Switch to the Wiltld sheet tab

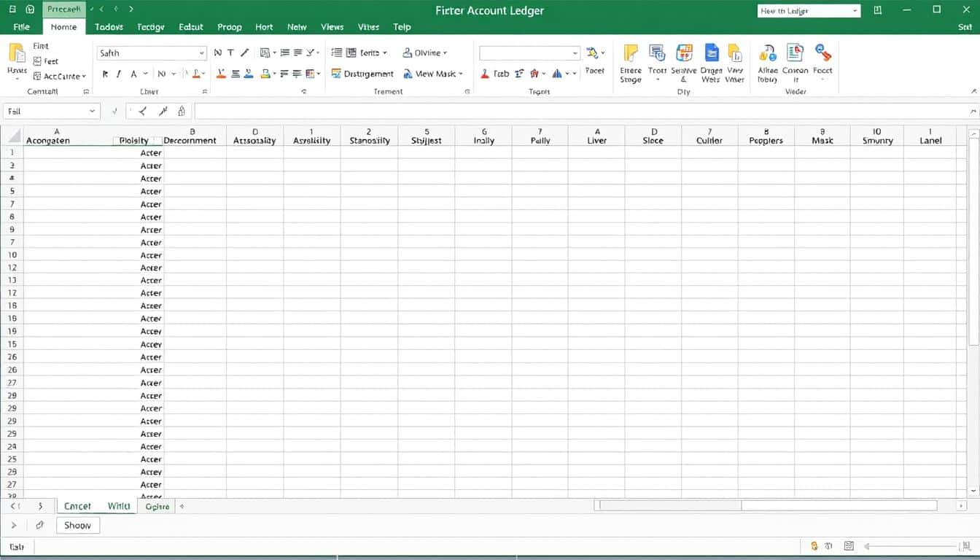[x=118, y=506]
